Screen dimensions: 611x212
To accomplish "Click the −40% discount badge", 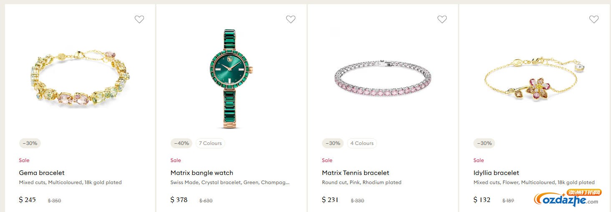I will [181, 143].
